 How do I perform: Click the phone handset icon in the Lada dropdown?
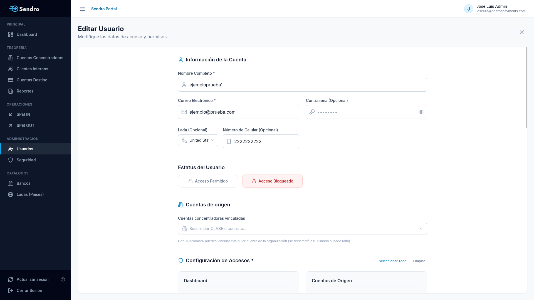[184, 140]
